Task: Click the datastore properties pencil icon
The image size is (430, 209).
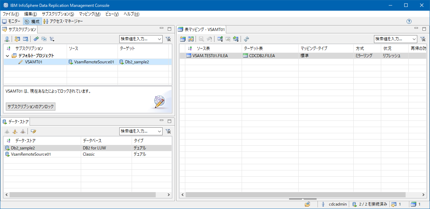Action: (33, 131)
